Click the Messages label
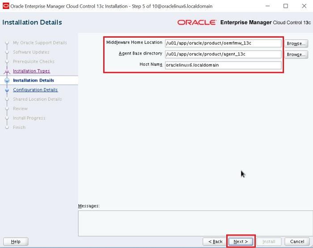Viewport: 313px width, 248px height. tap(89, 206)
